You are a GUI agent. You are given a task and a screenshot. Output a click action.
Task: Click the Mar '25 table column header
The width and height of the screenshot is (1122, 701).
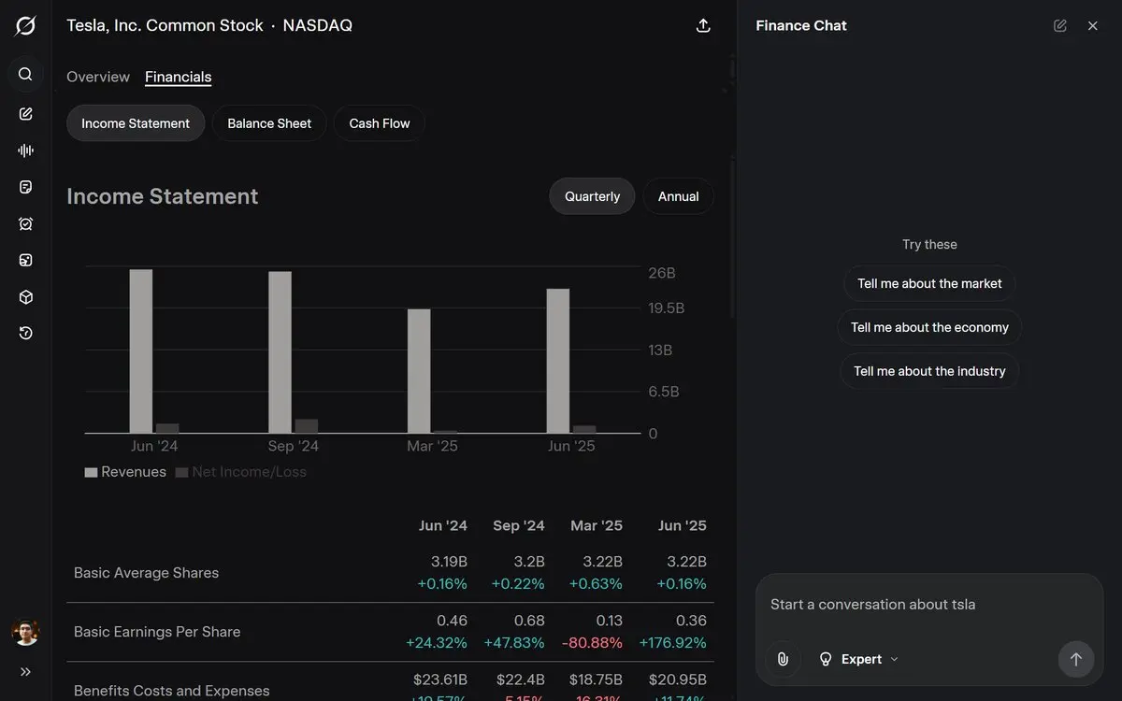(597, 525)
